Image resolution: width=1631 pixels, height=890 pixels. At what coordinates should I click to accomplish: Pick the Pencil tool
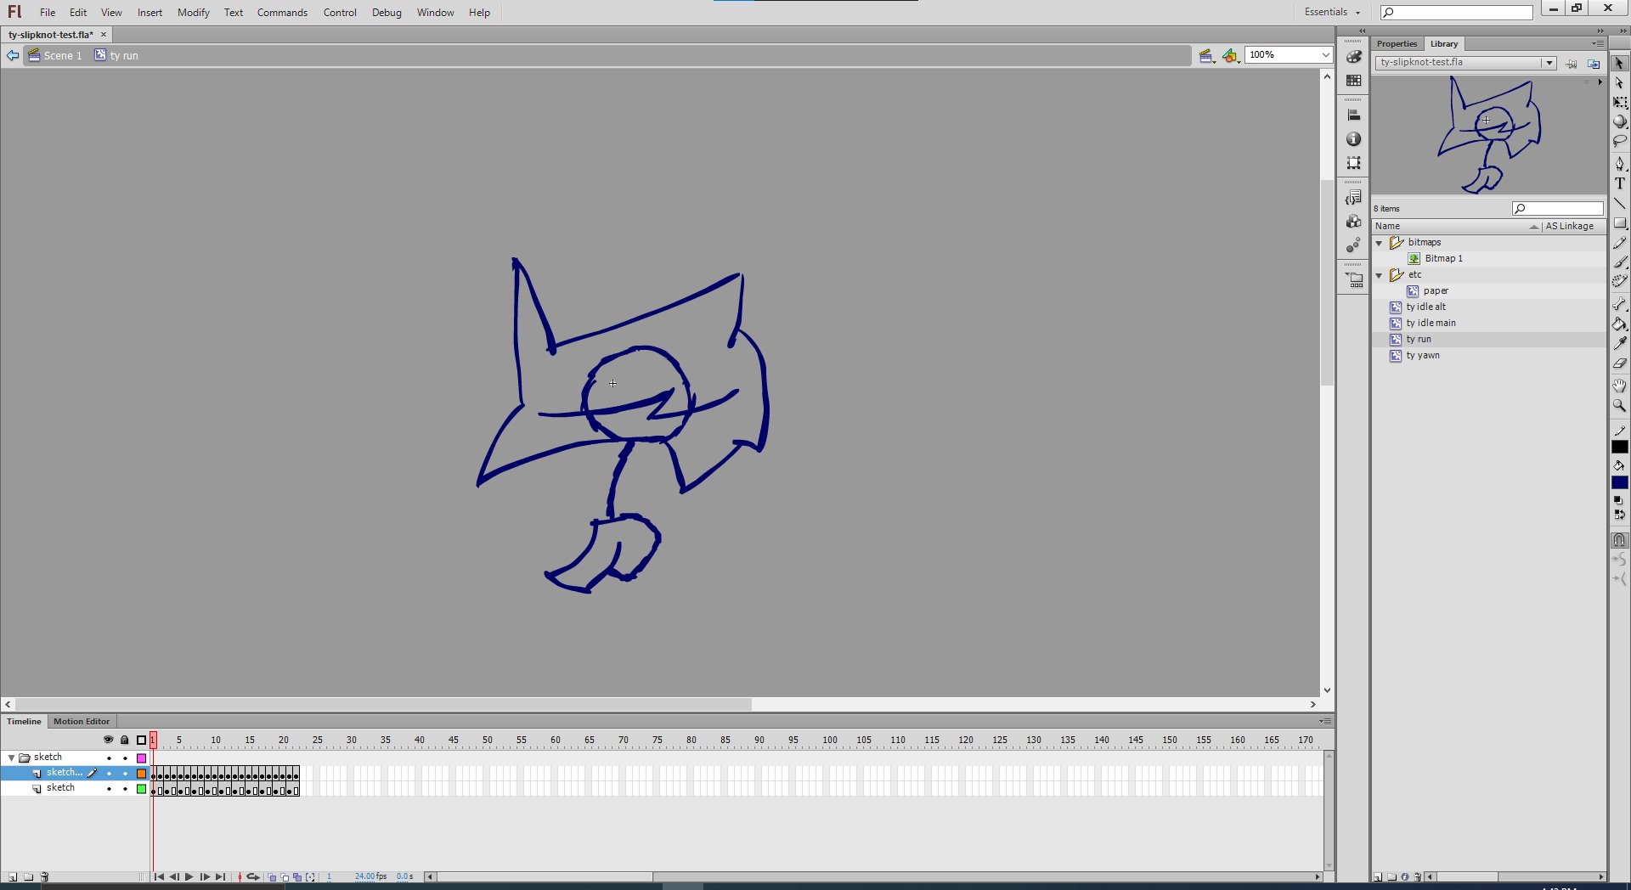(x=1619, y=244)
